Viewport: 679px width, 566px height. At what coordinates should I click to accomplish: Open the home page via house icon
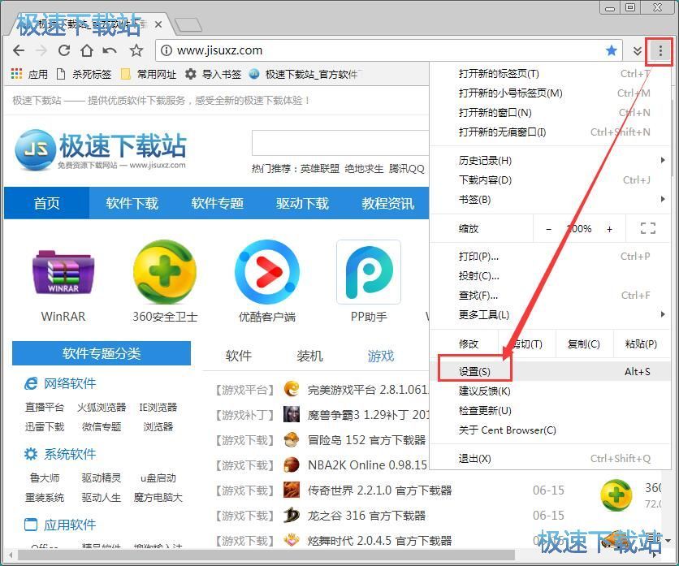coord(87,50)
